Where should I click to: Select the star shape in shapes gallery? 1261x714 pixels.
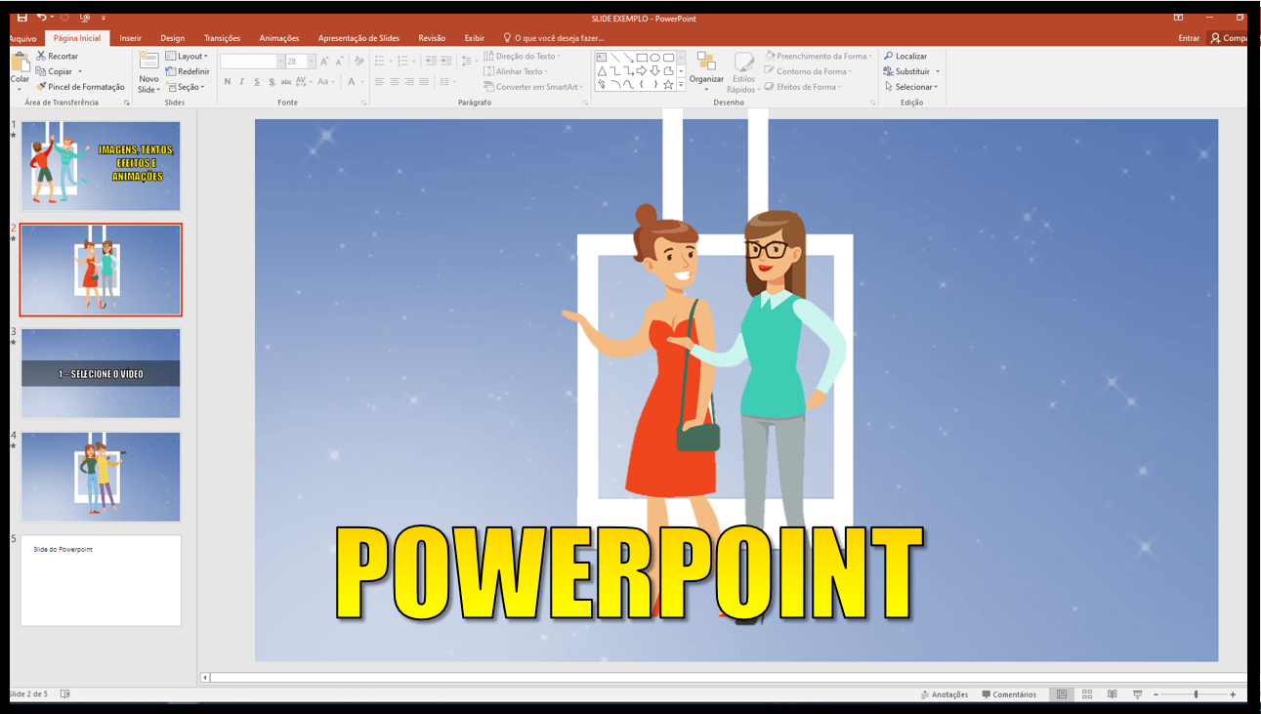tap(668, 85)
